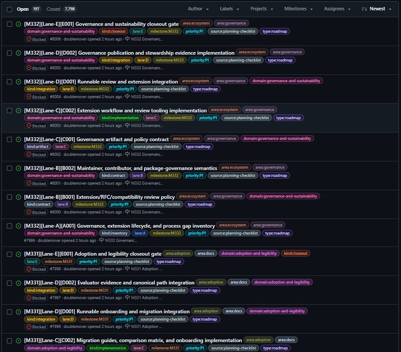Click open-issue icon beside Extension/RFC/compatibility review policy

[x=19, y=197]
